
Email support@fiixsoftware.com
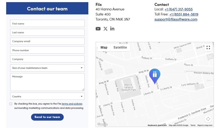pos(176,19)
